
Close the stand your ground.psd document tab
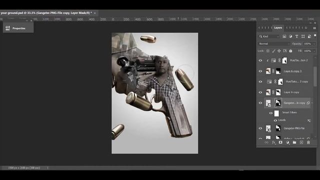tap(95, 13)
